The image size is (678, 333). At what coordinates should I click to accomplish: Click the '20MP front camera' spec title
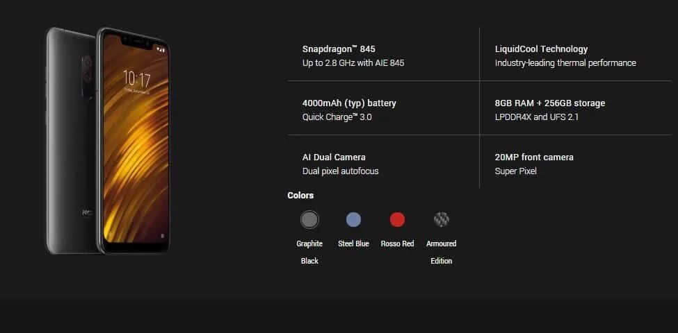click(534, 157)
